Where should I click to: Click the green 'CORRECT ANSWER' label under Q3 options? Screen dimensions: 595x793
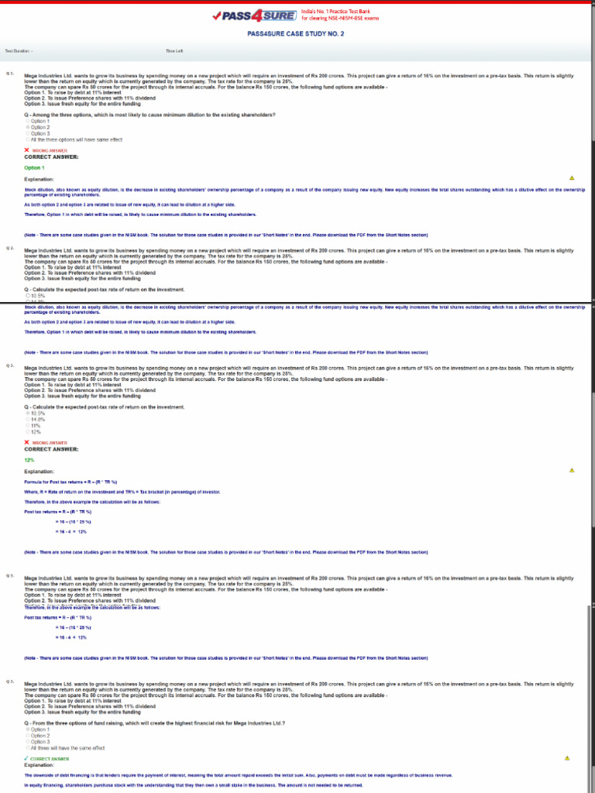click(x=50, y=759)
